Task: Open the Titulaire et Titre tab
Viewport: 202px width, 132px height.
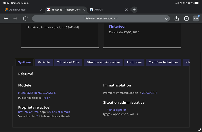Action: pyautogui.click(x=68, y=62)
